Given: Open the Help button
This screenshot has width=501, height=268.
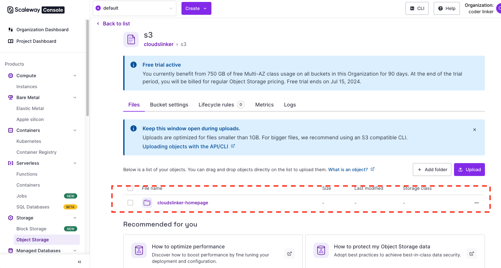Looking at the screenshot, I should coord(447,8).
